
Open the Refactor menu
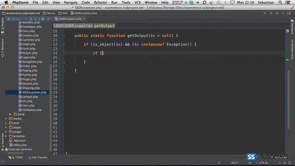(x=100, y=2)
